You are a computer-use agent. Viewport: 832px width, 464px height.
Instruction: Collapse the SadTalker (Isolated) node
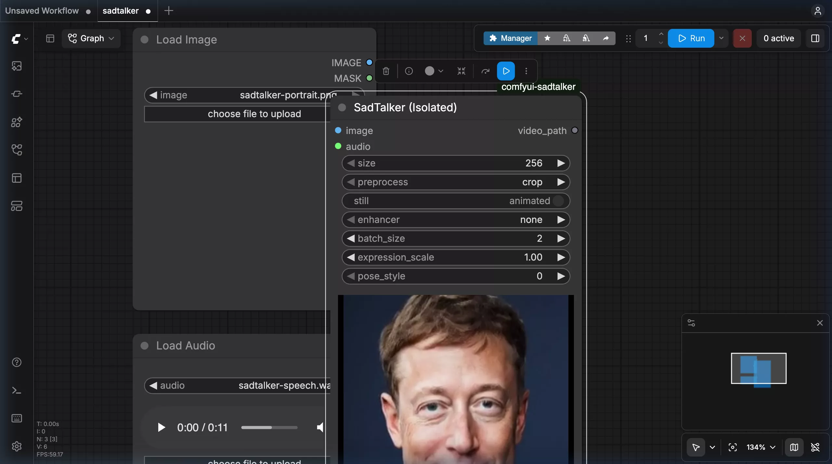tap(342, 107)
